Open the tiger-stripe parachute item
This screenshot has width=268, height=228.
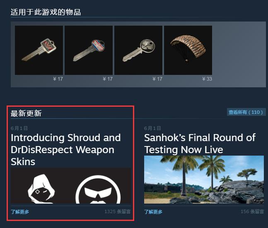[x=188, y=50]
